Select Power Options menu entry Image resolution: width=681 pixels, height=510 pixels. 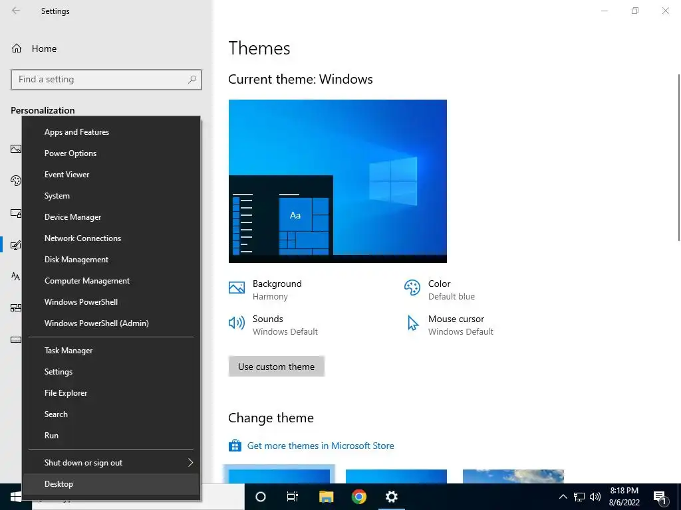111,153
